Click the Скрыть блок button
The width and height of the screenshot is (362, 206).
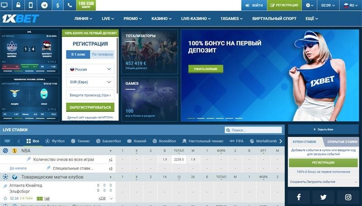pyautogui.click(x=323, y=129)
